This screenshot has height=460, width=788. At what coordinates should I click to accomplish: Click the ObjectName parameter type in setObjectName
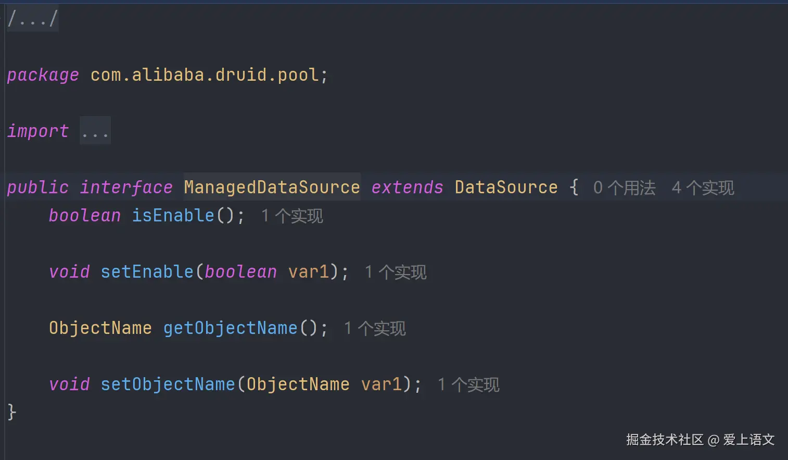point(298,384)
